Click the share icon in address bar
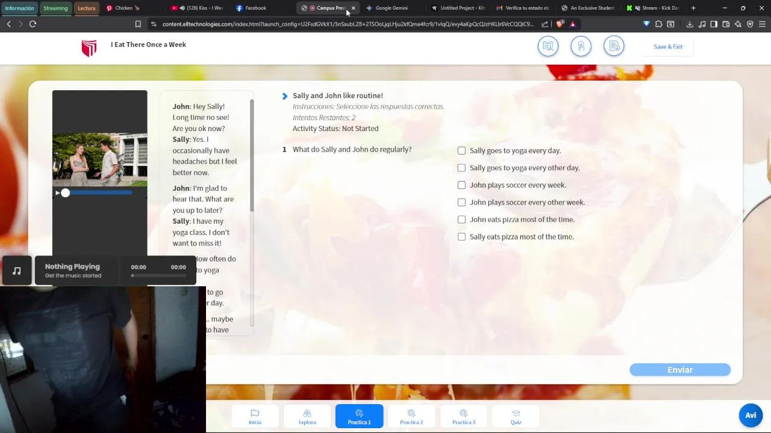 click(x=545, y=24)
